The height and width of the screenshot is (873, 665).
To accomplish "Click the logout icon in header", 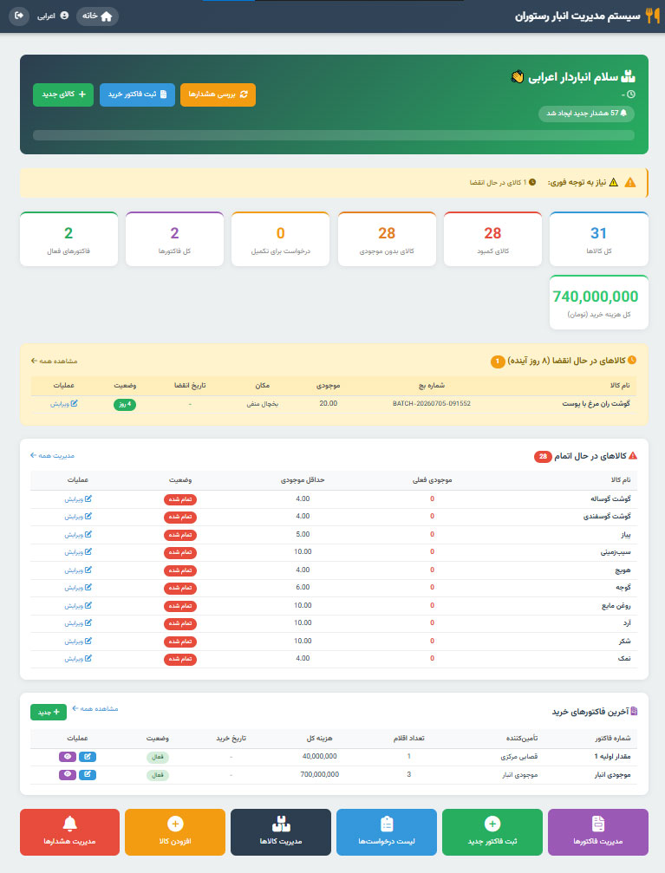I will click(19, 16).
